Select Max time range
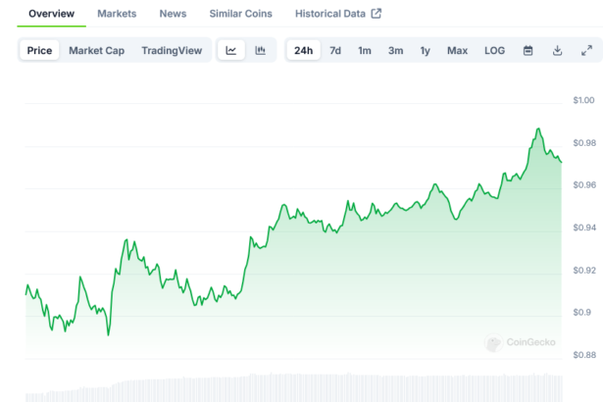The image size is (603, 402). (x=457, y=50)
